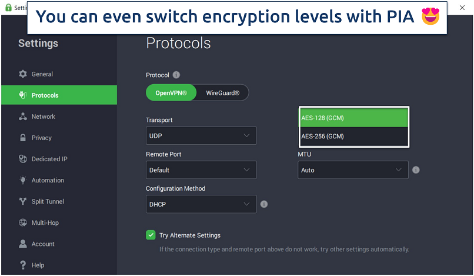The image size is (474, 276).
Task: Click the General gear icon in sidebar
Action: tap(23, 74)
